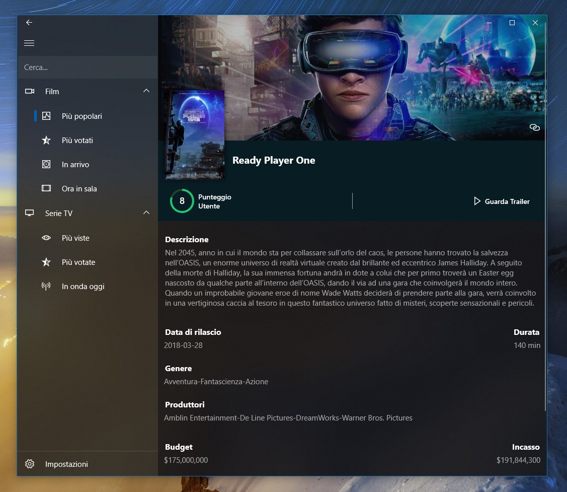Click the genre text Avventura-Fantascienza-Azione
567x492 pixels.
(216, 382)
